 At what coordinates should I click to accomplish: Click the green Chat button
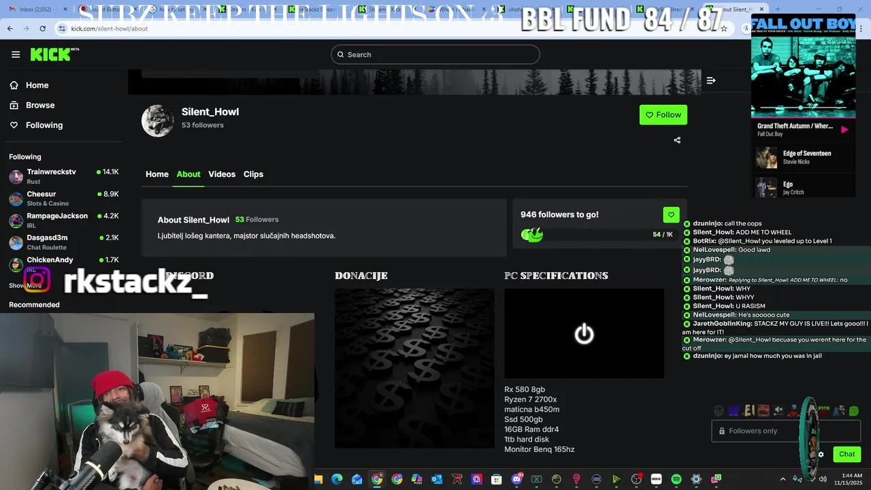coord(847,454)
